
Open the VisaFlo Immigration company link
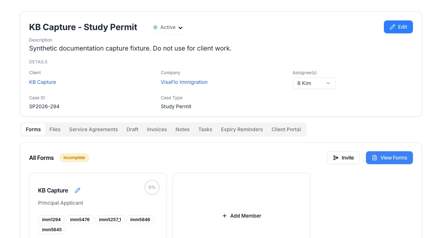click(184, 82)
